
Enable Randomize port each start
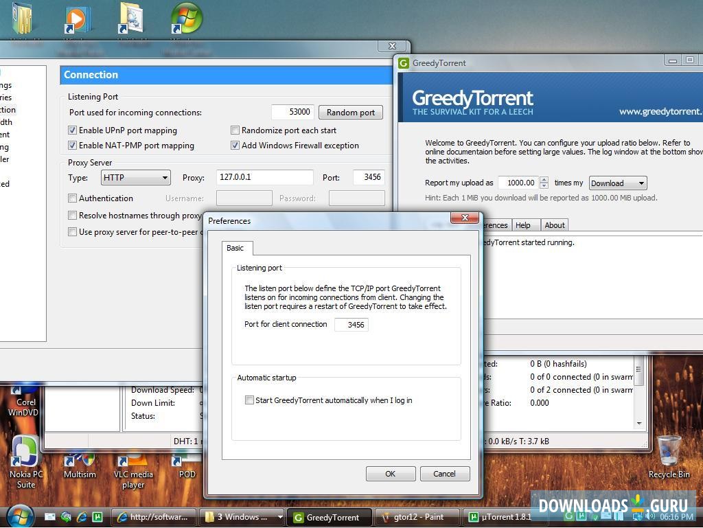(235, 130)
